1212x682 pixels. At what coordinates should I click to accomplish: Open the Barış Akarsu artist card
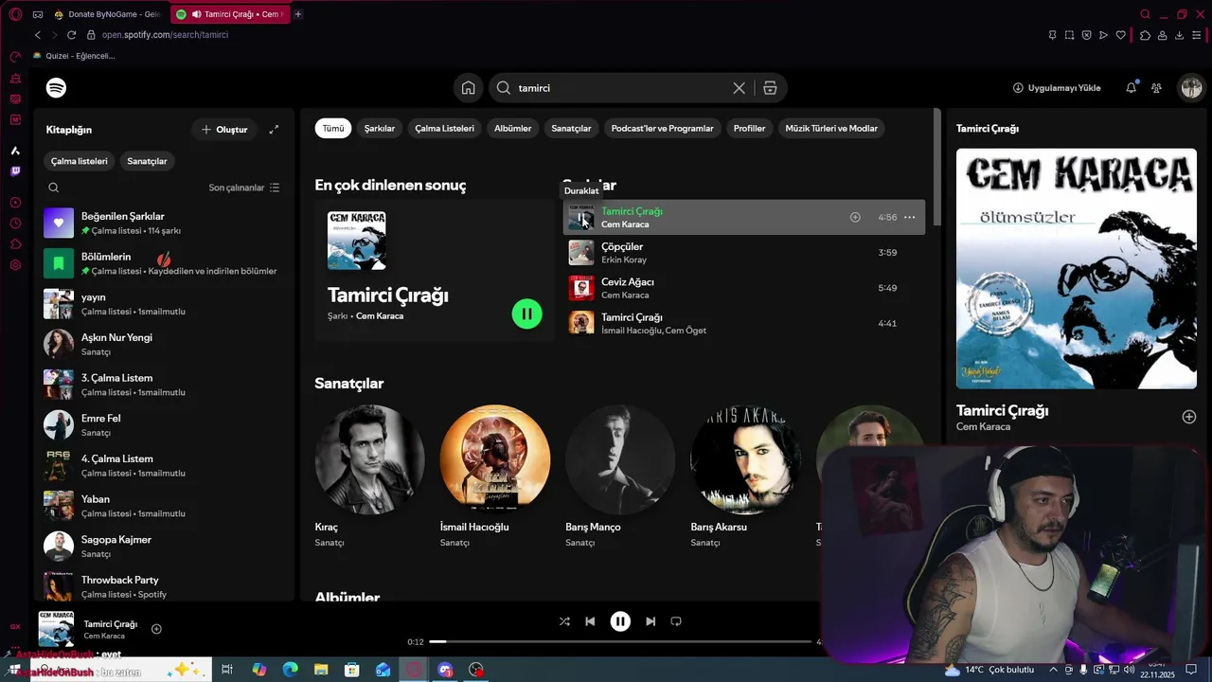pyautogui.click(x=745, y=476)
